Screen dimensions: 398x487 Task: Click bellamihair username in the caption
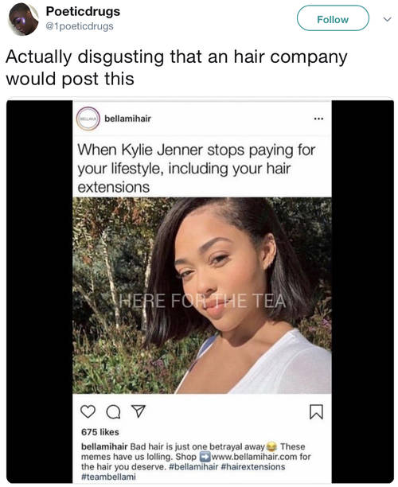click(104, 446)
